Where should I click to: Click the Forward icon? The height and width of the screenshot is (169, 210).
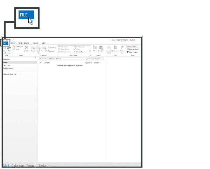point(44,48)
